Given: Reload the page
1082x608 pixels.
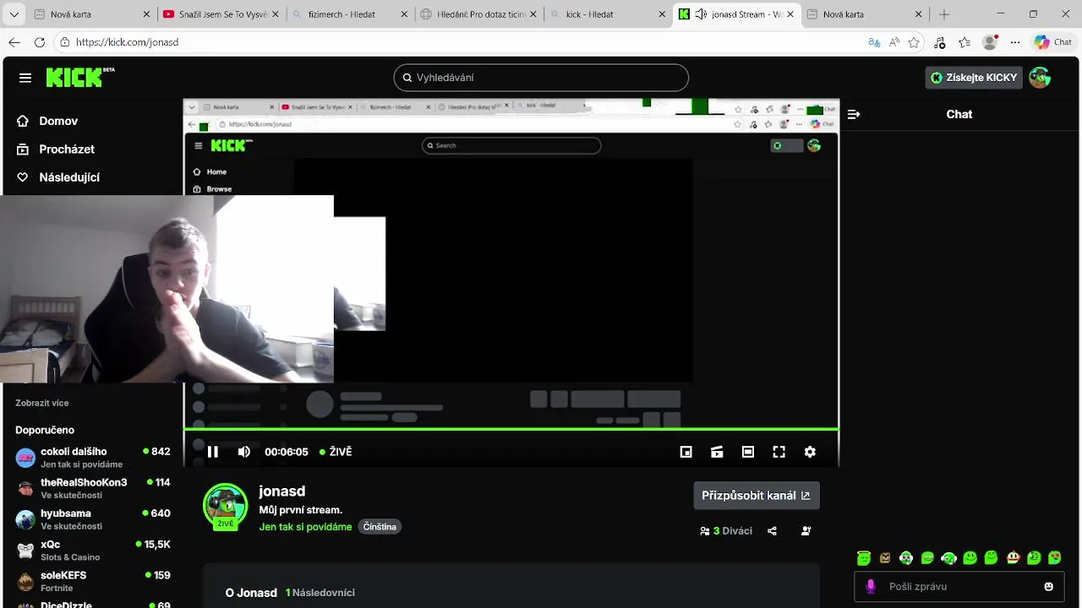Looking at the screenshot, I should (40, 42).
